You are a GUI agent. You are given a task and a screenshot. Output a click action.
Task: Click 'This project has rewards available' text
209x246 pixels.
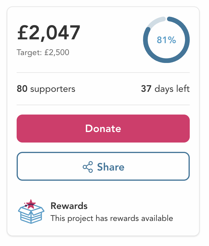tap(112, 218)
